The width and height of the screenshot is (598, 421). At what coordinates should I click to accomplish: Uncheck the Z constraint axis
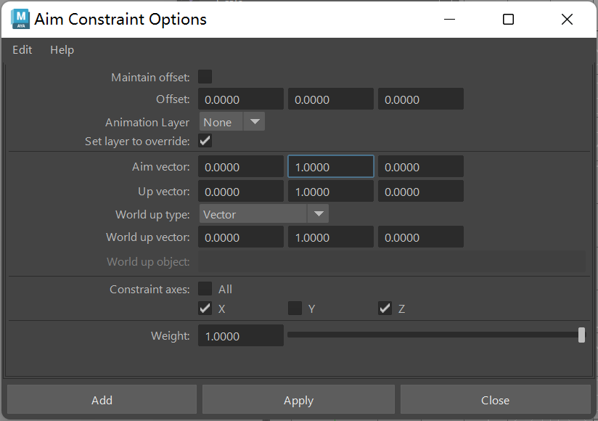point(385,308)
